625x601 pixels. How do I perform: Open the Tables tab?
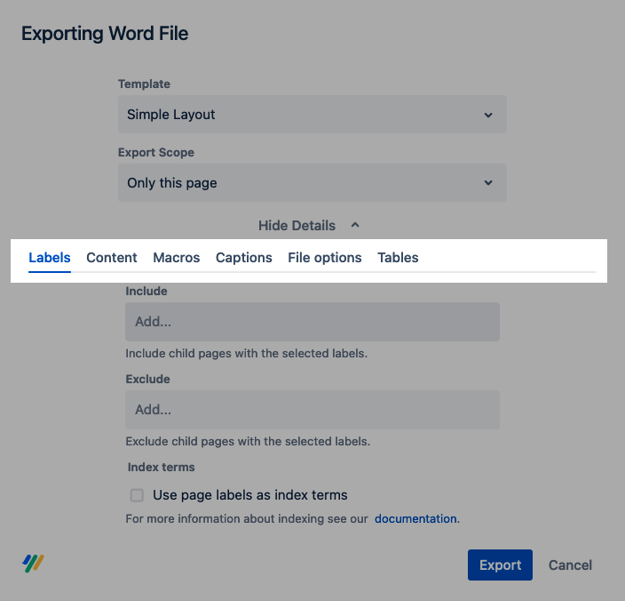398,258
